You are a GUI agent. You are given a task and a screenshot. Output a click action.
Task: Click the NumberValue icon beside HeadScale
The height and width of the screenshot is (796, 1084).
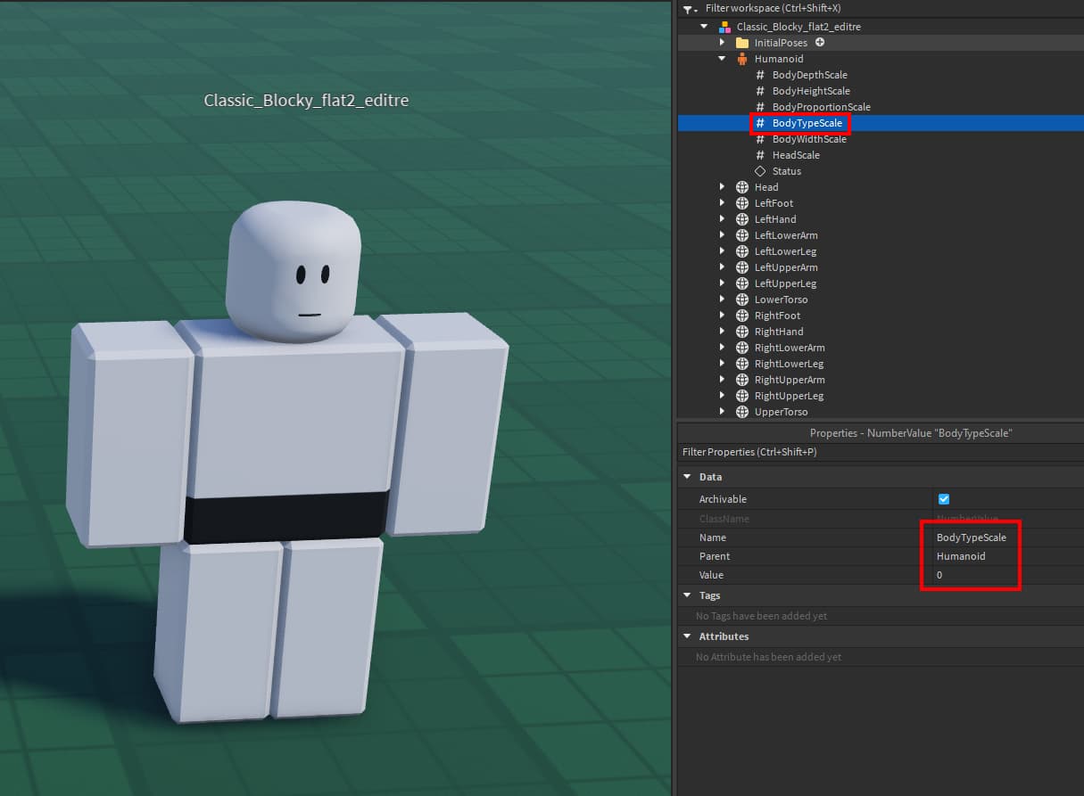tap(759, 154)
